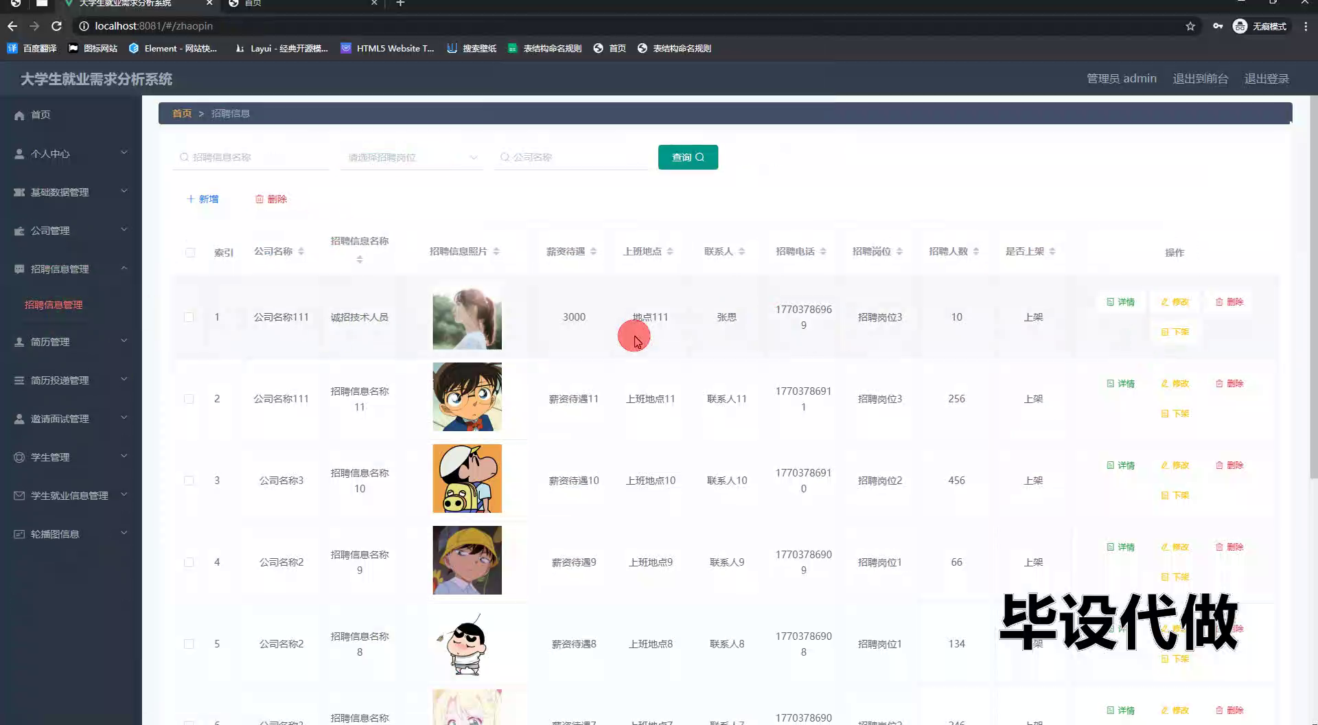Screen dimensions: 1318x725
Task: Select the 招聘信息管理 submenu item
Action: [x=54, y=305]
